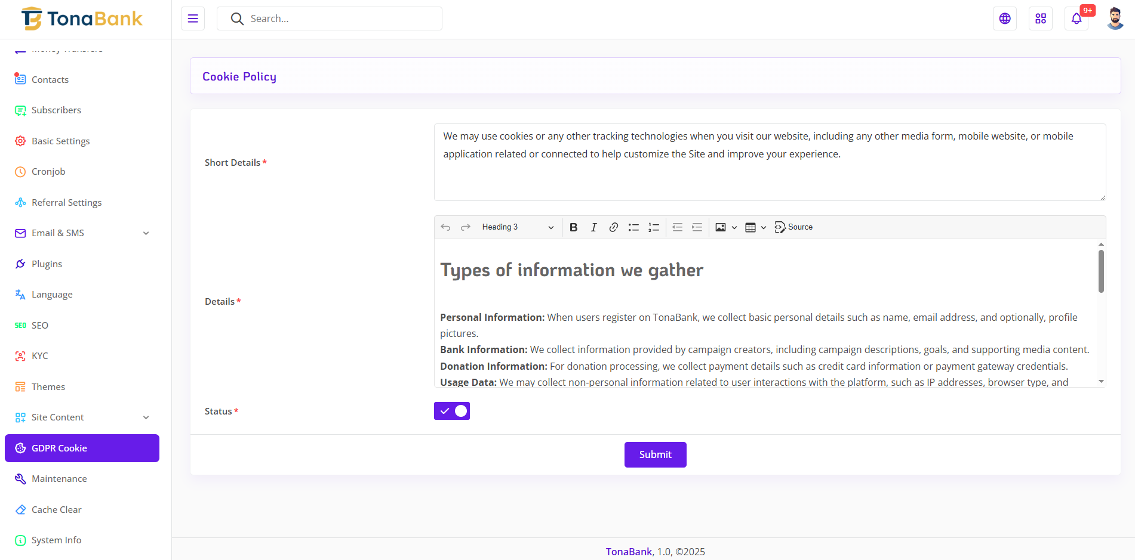This screenshot has height=560, width=1135.
Task: Submit the cookie policy form
Action: point(655,454)
